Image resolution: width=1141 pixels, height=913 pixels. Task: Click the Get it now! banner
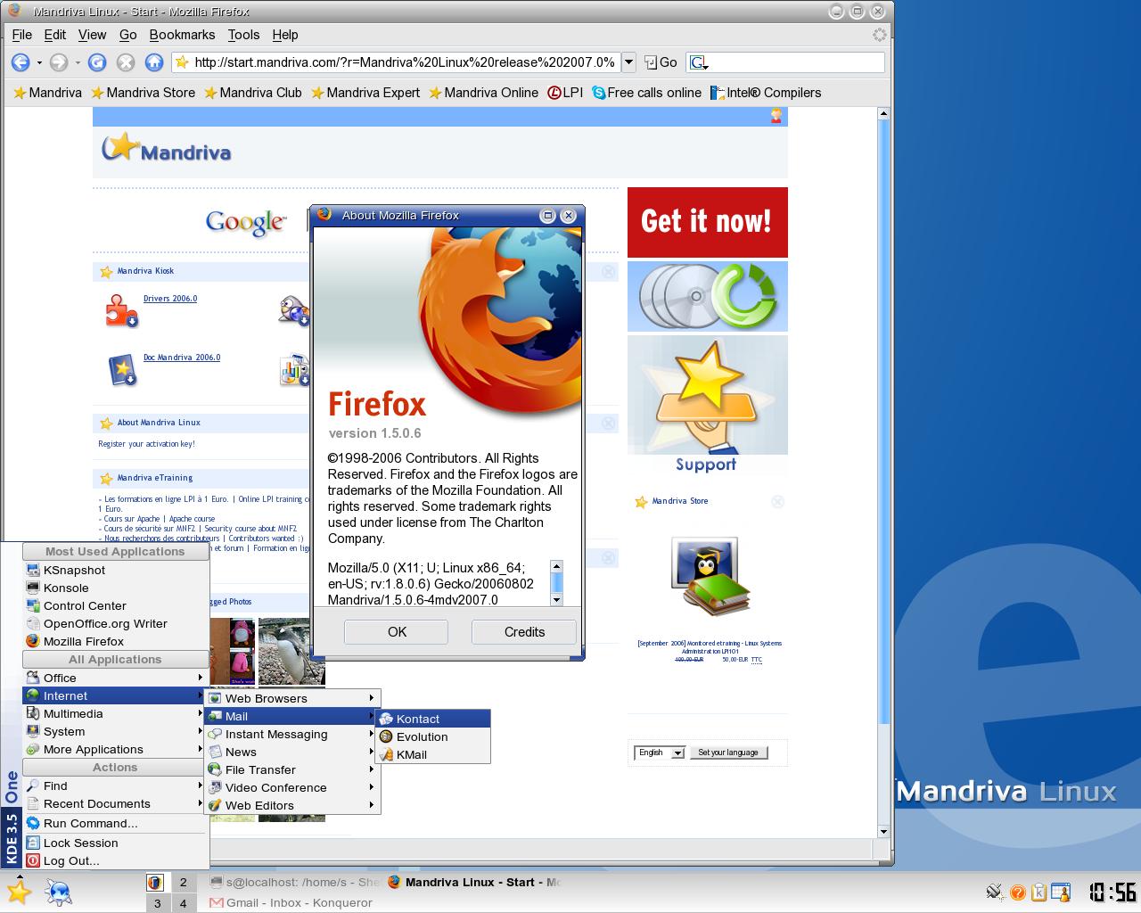(x=708, y=222)
